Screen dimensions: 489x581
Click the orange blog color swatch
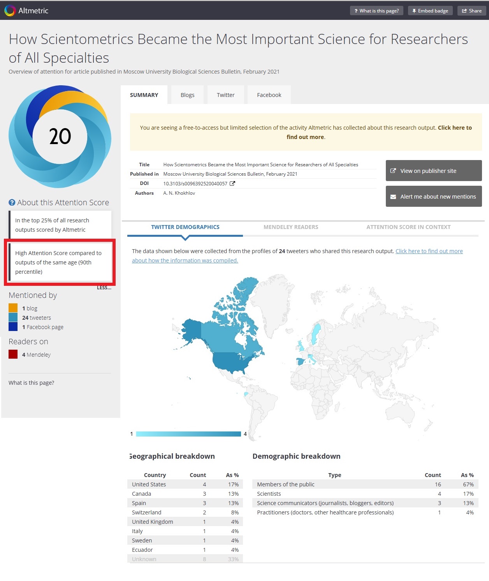tap(13, 308)
